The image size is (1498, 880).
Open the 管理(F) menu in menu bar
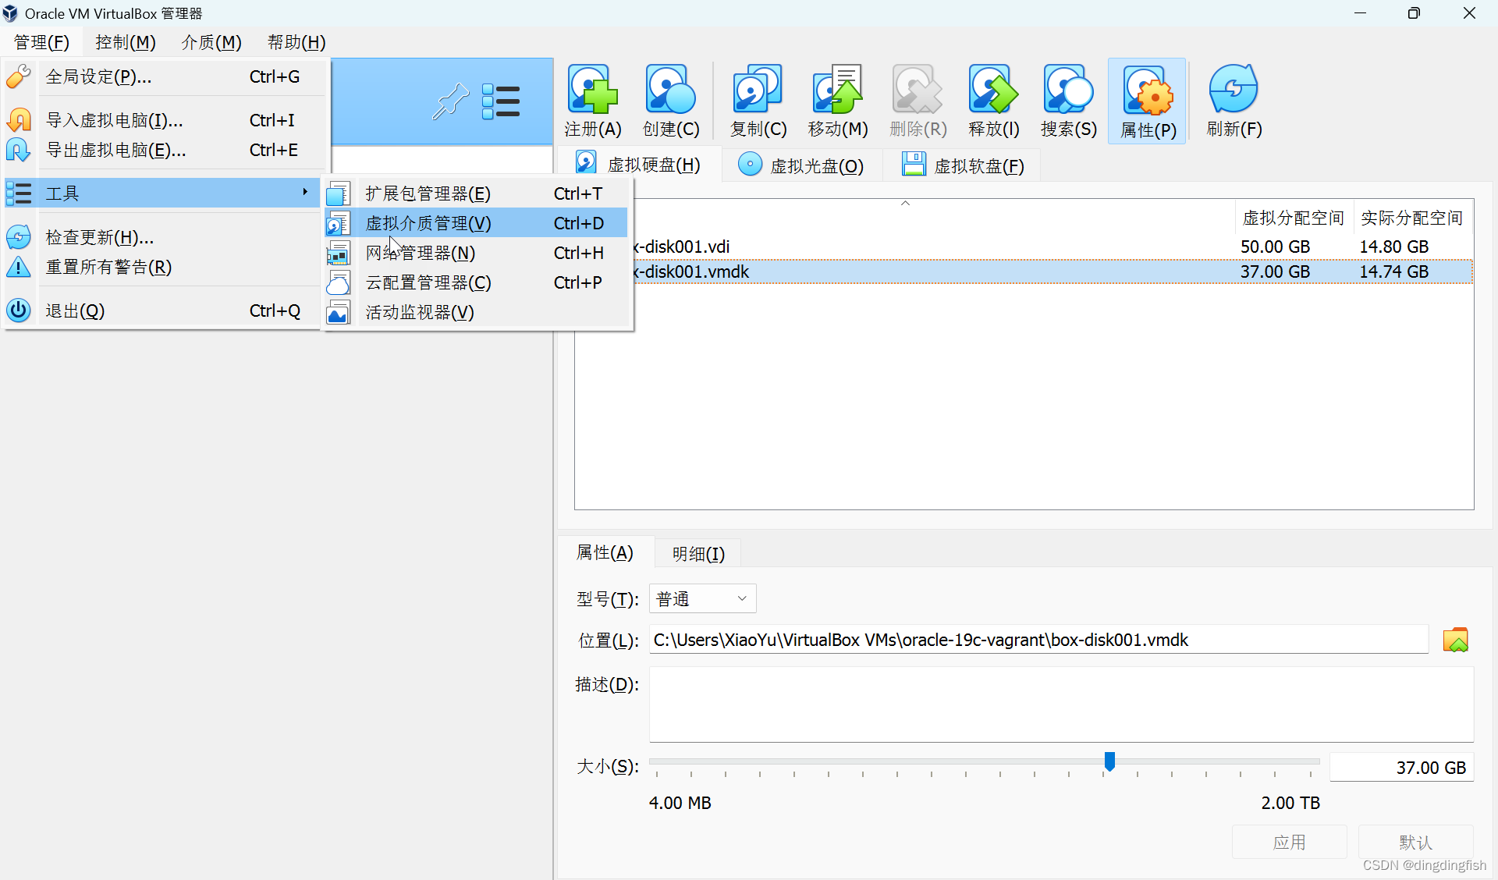pos(41,42)
